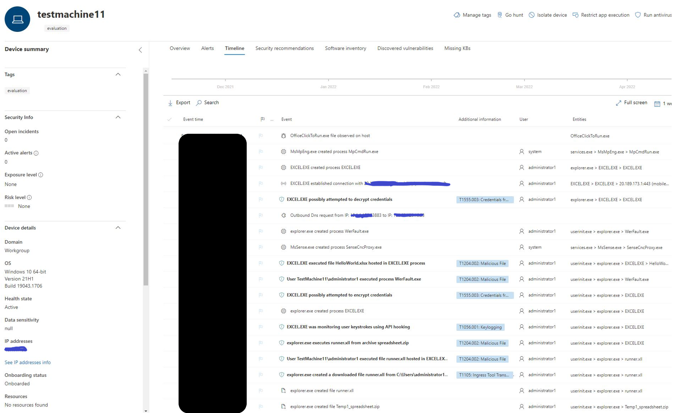Click the Manage tags icon
The width and height of the screenshot is (676, 413).
click(x=457, y=15)
